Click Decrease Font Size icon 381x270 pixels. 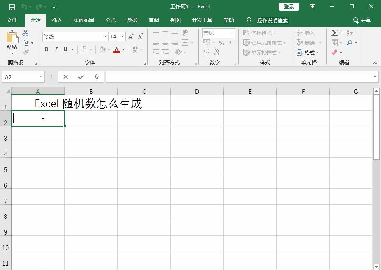pos(140,37)
